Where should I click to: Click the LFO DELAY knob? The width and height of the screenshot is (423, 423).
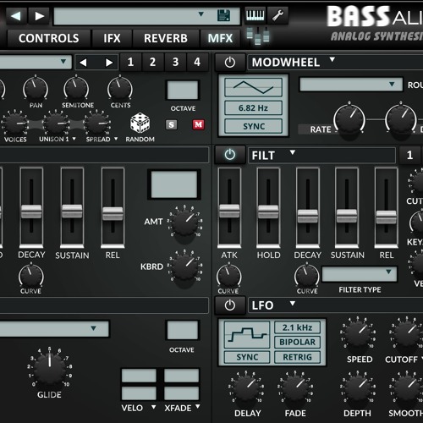[x=246, y=388]
